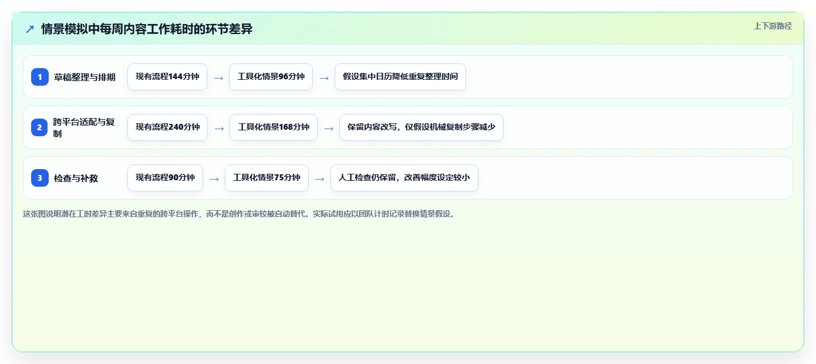Click the 人工检查仍保留，改善幅度设定较小 chip

pos(404,178)
